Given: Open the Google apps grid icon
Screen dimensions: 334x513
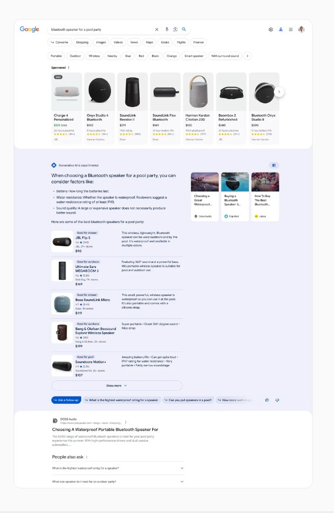Looking at the screenshot, I should click(291, 29).
